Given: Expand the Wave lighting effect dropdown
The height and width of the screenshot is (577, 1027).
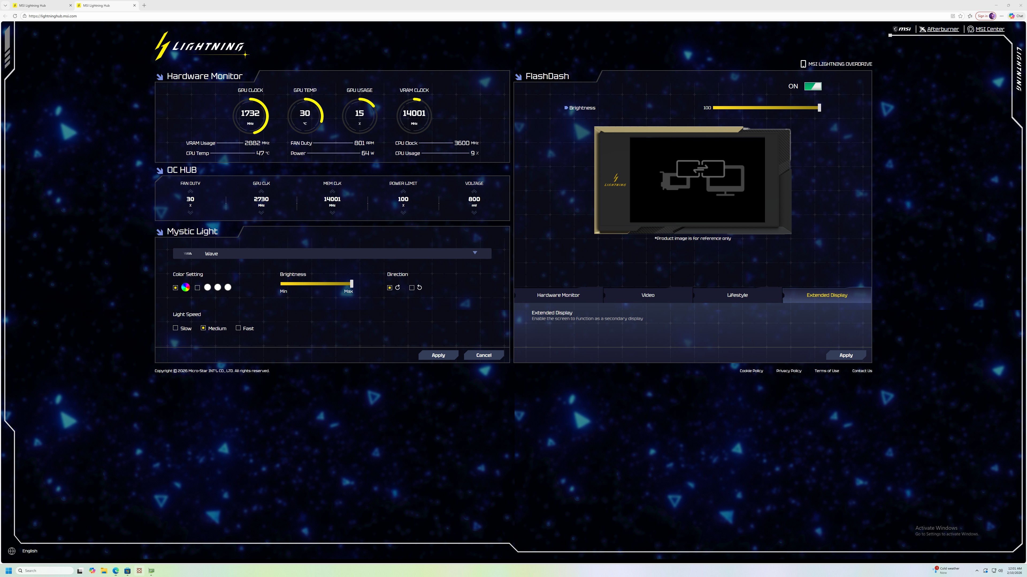Looking at the screenshot, I should [x=474, y=253].
